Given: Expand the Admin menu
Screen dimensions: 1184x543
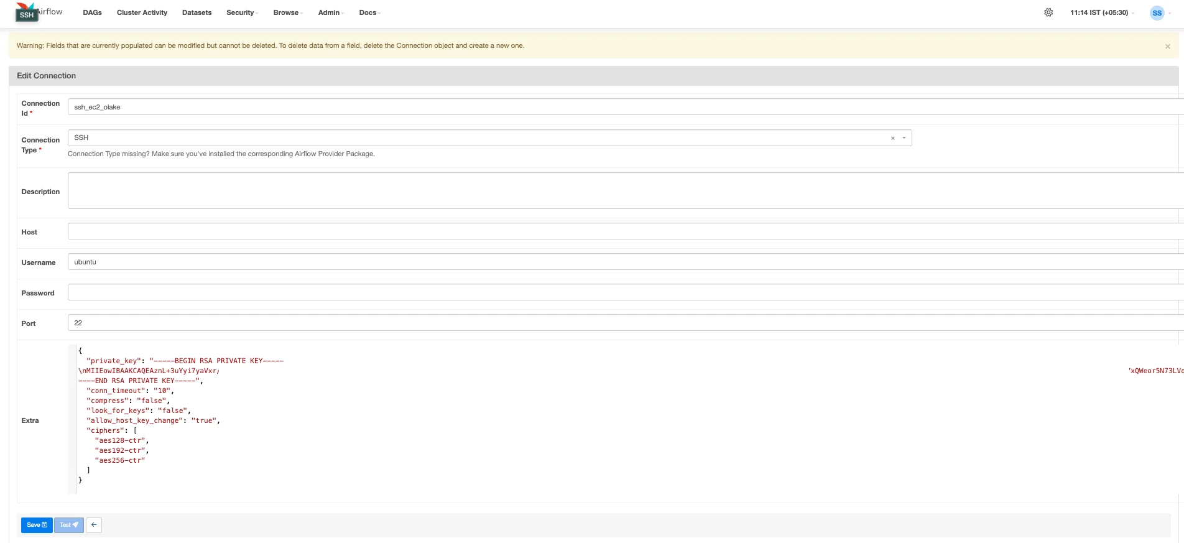Looking at the screenshot, I should [x=330, y=12].
